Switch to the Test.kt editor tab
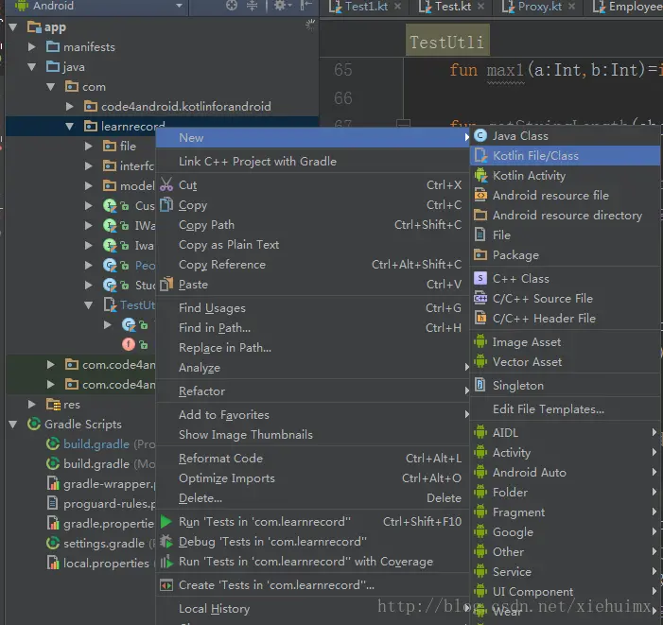Image resolution: width=663 pixels, height=625 pixels. pyautogui.click(x=445, y=7)
